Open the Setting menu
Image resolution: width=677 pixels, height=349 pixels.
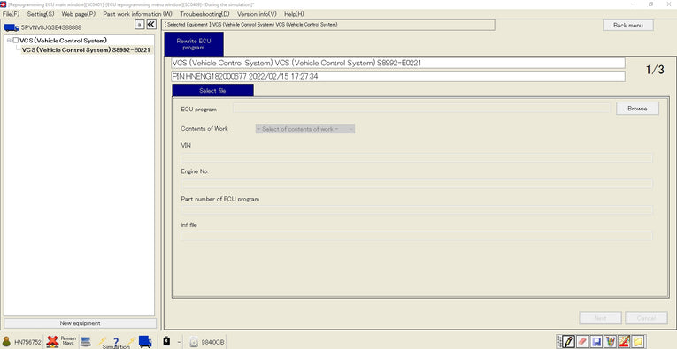[41, 14]
